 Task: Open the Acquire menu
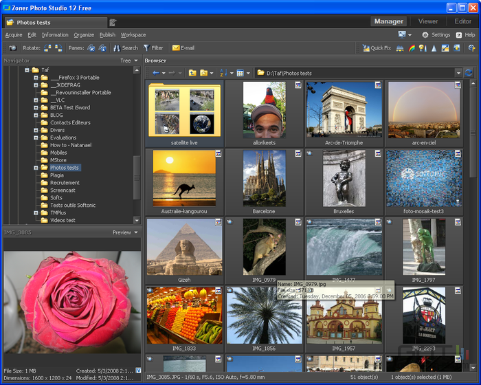[14, 34]
